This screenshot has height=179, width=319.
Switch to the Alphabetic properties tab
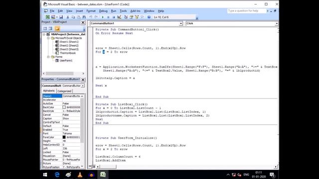click(49, 91)
